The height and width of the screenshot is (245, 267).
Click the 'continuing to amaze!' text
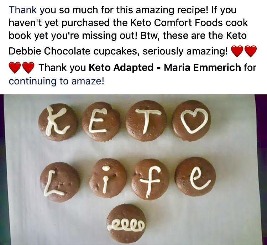(x=56, y=81)
